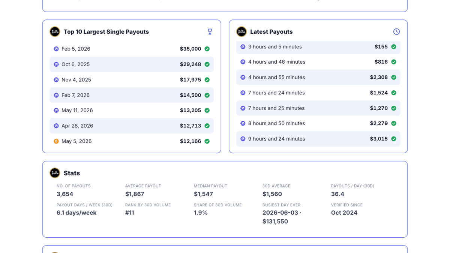Click the logo beside Latest Payouts heading
The width and height of the screenshot is (450, 253).
pos(241,31)
